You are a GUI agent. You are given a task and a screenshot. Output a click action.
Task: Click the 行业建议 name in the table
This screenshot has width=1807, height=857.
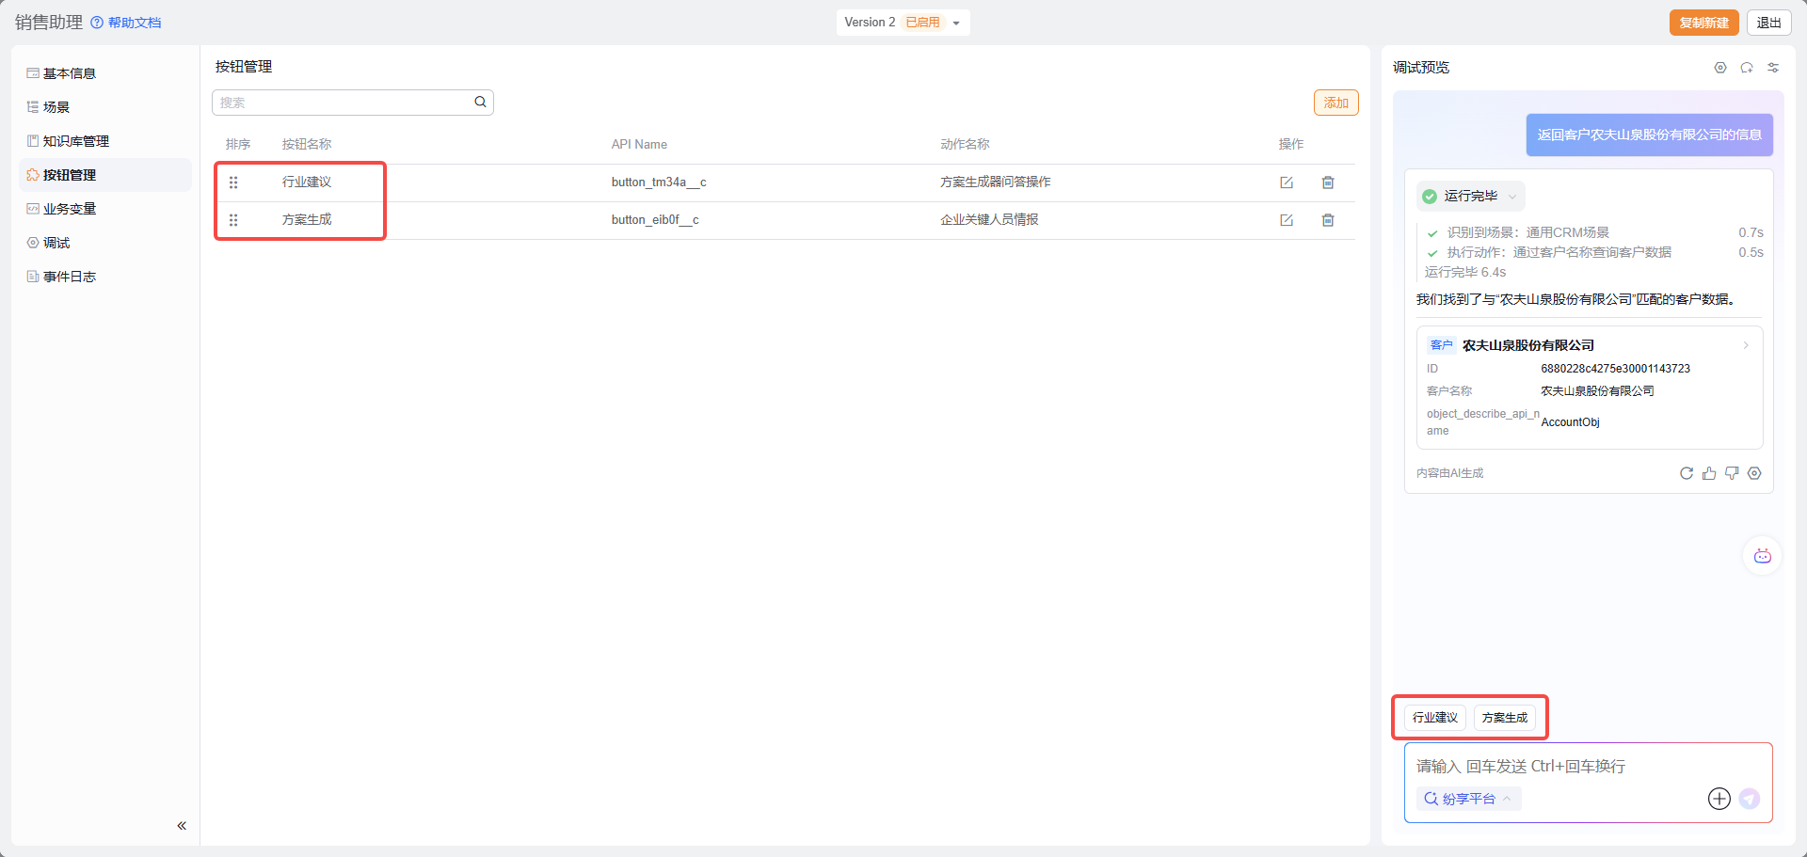point(307,183)
